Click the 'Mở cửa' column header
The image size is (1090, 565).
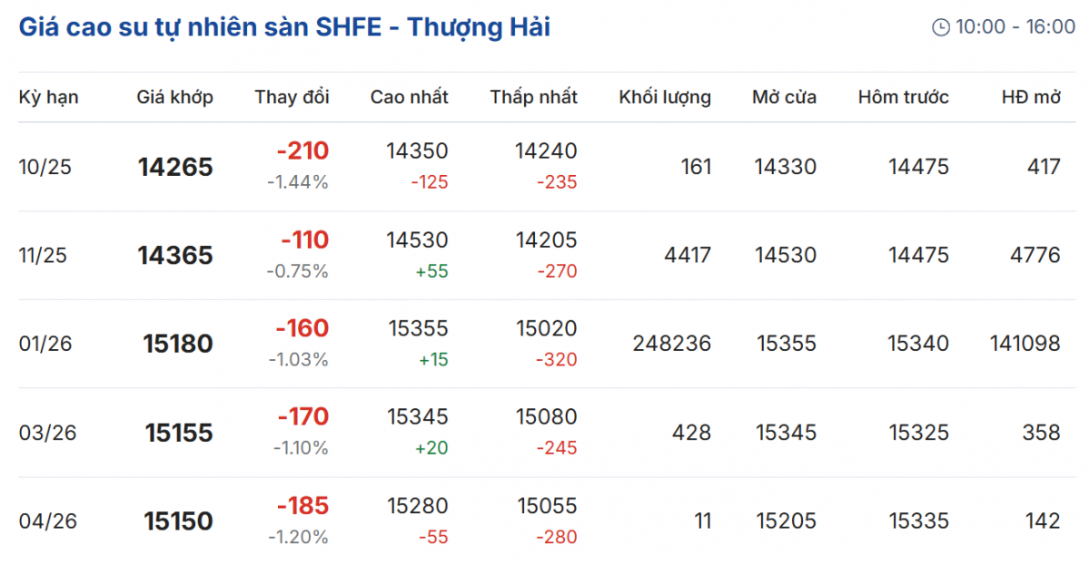[784, 97]
